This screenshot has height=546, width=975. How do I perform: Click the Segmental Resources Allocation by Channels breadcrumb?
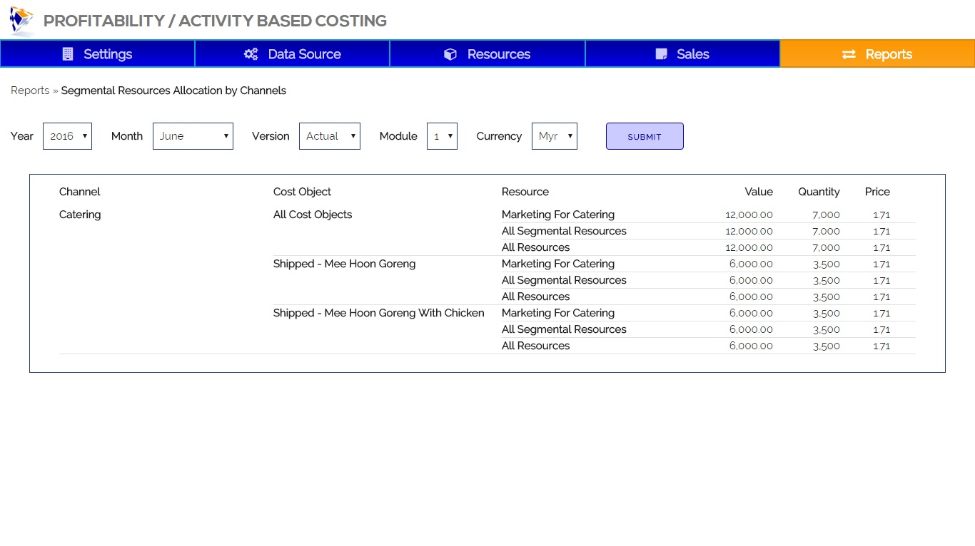(173, 91)
